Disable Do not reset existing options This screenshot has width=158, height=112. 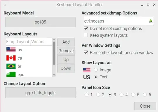point(86,28)
